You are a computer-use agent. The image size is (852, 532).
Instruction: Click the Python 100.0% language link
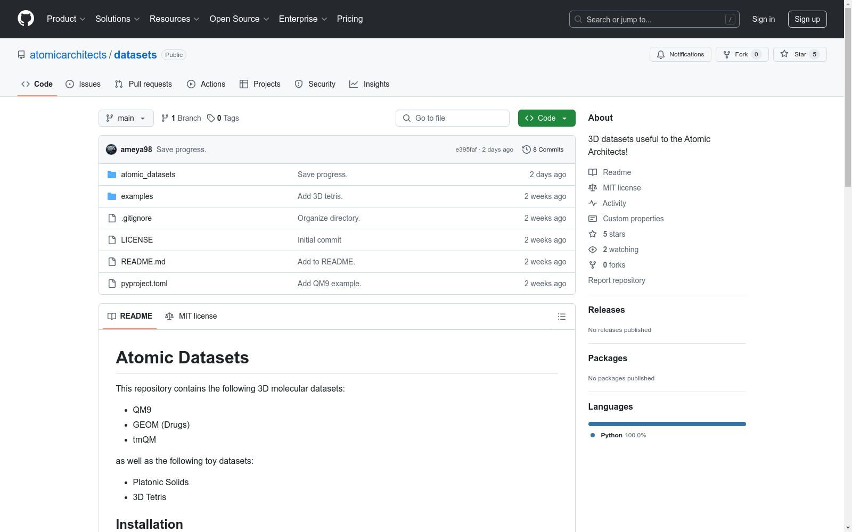(x=618, y=435)
